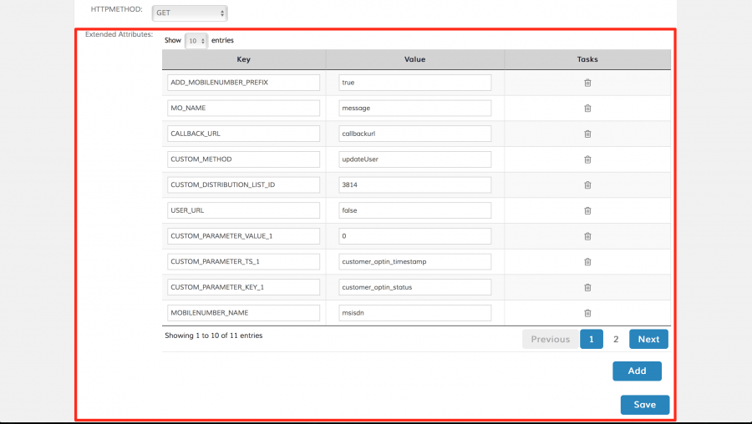This screenshot has width=752, height=424.
Task: Open the HTTPMETHOD dropdown
Action: click(x=189, y=13)
